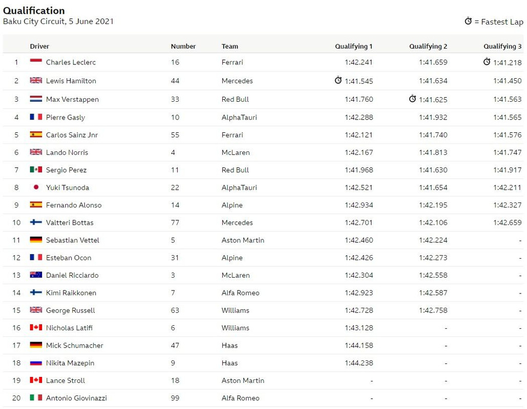
Task: Click the Mexican flag beside Sergio Perez
Action: pyautogui.click(x=36, y=169)
